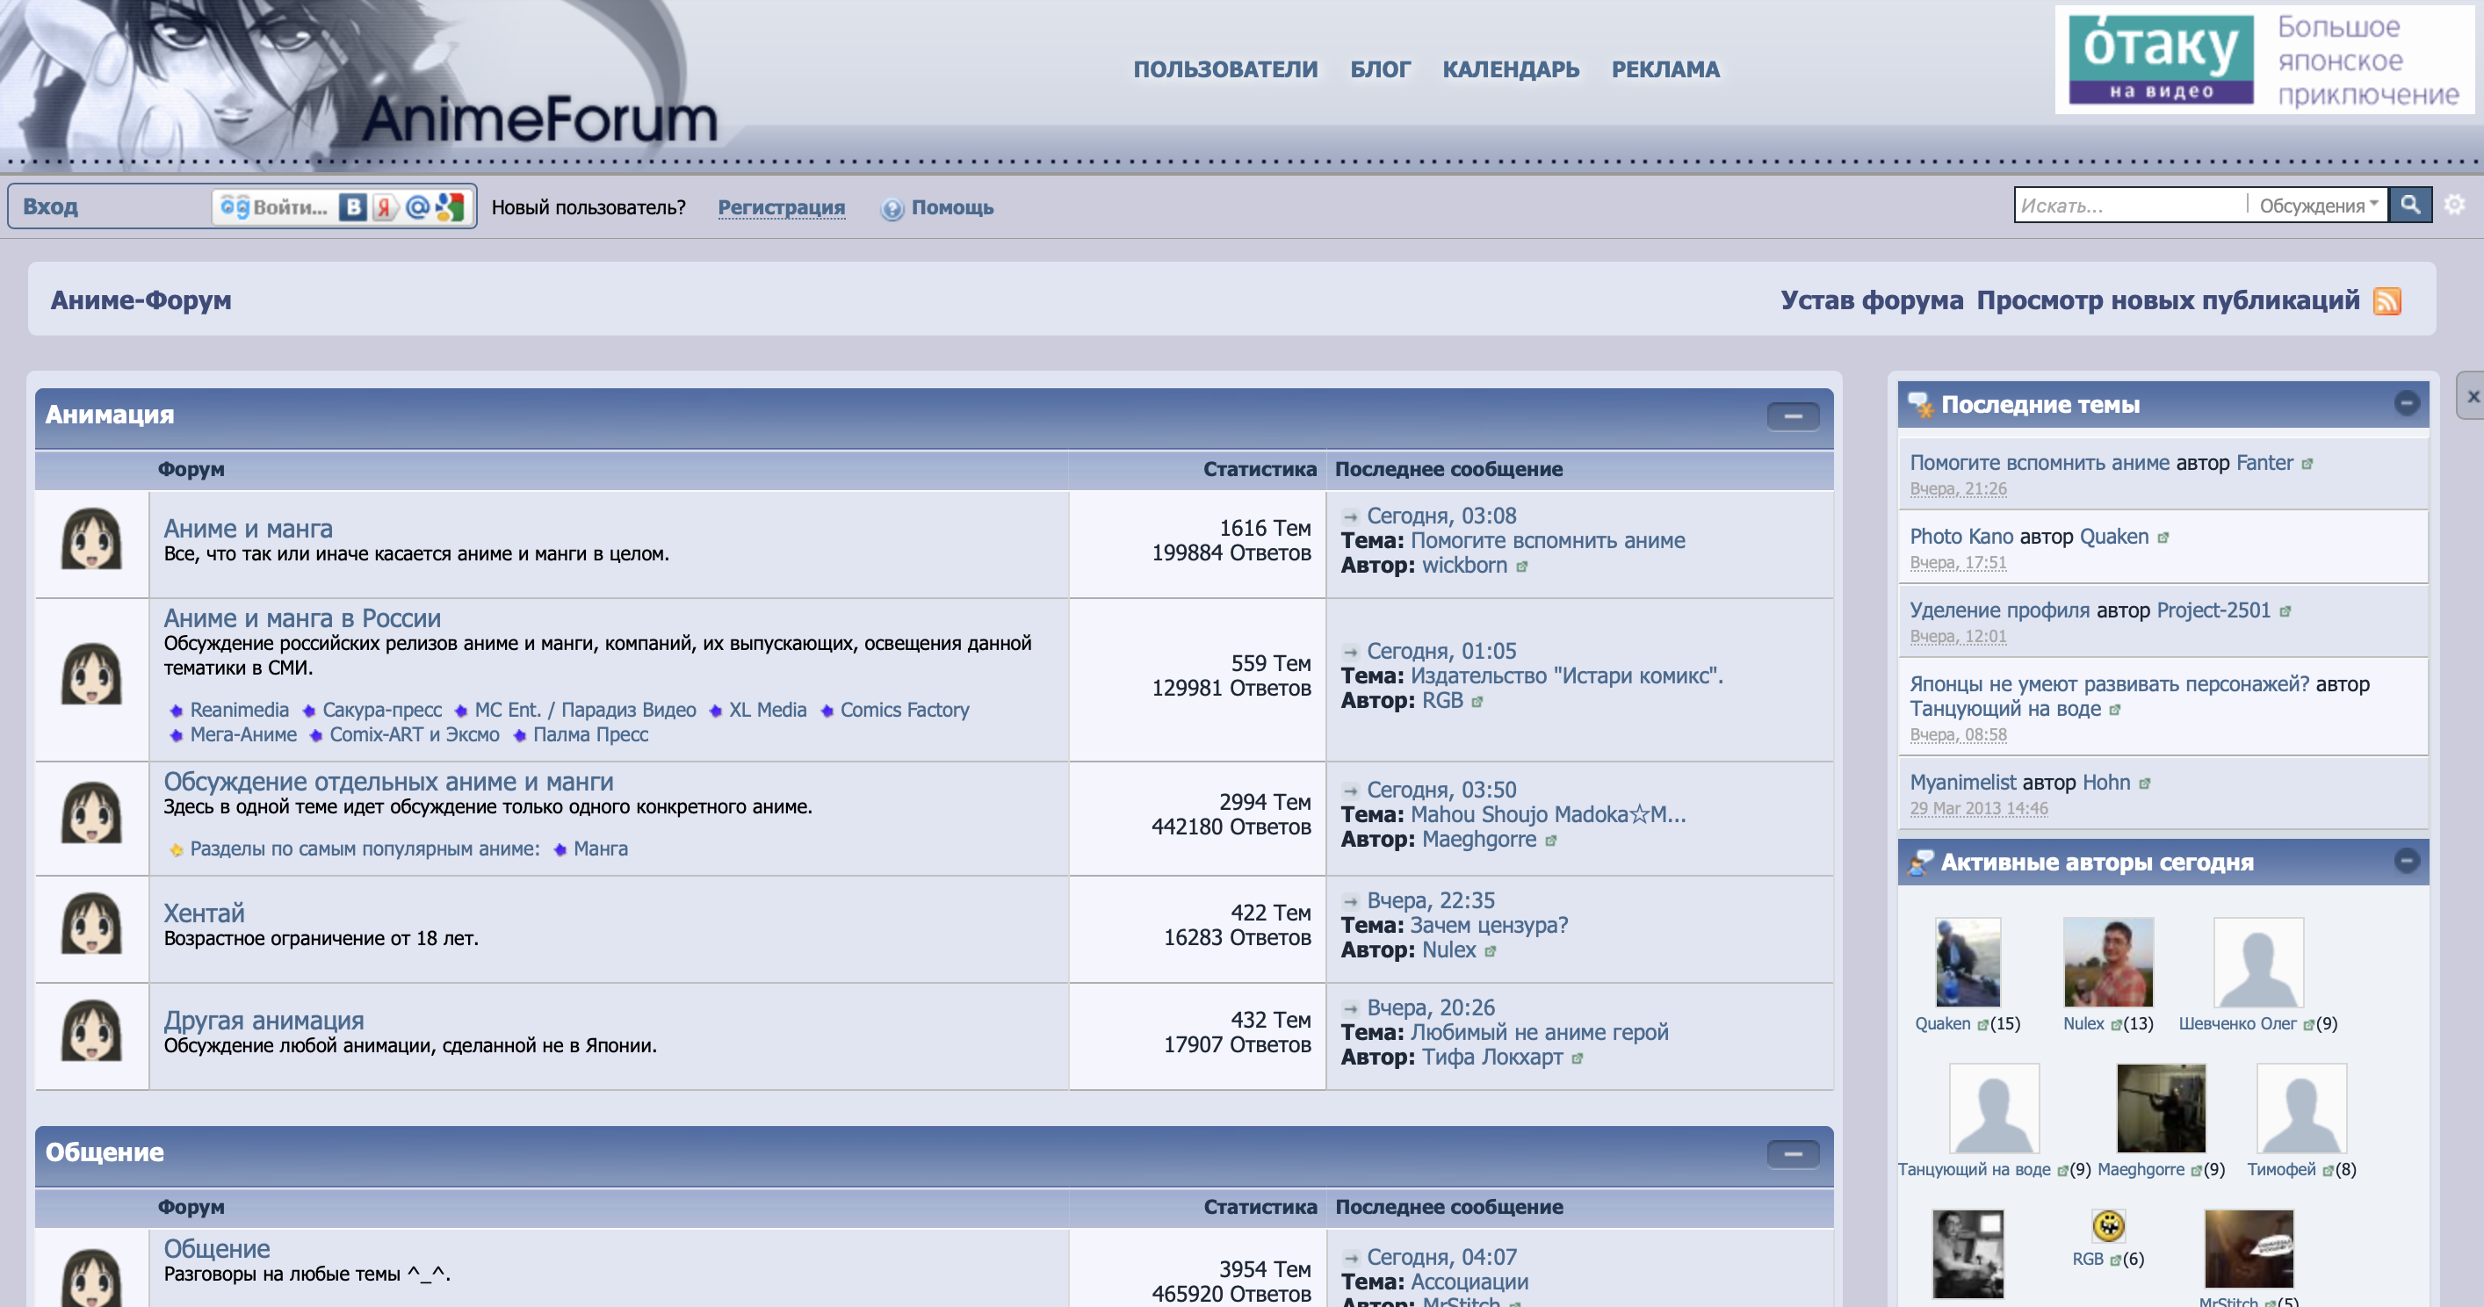Screen dimensions: 2484x1307
Task: Open the ПОЛЬЗОВАТЕЛИ menu item
Action: coord(1224,69)
